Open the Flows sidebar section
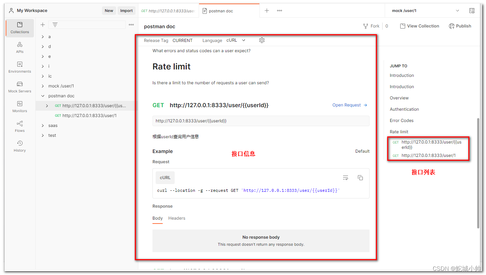The width and height of the screenshot is (486, 275). coord(20,127)
